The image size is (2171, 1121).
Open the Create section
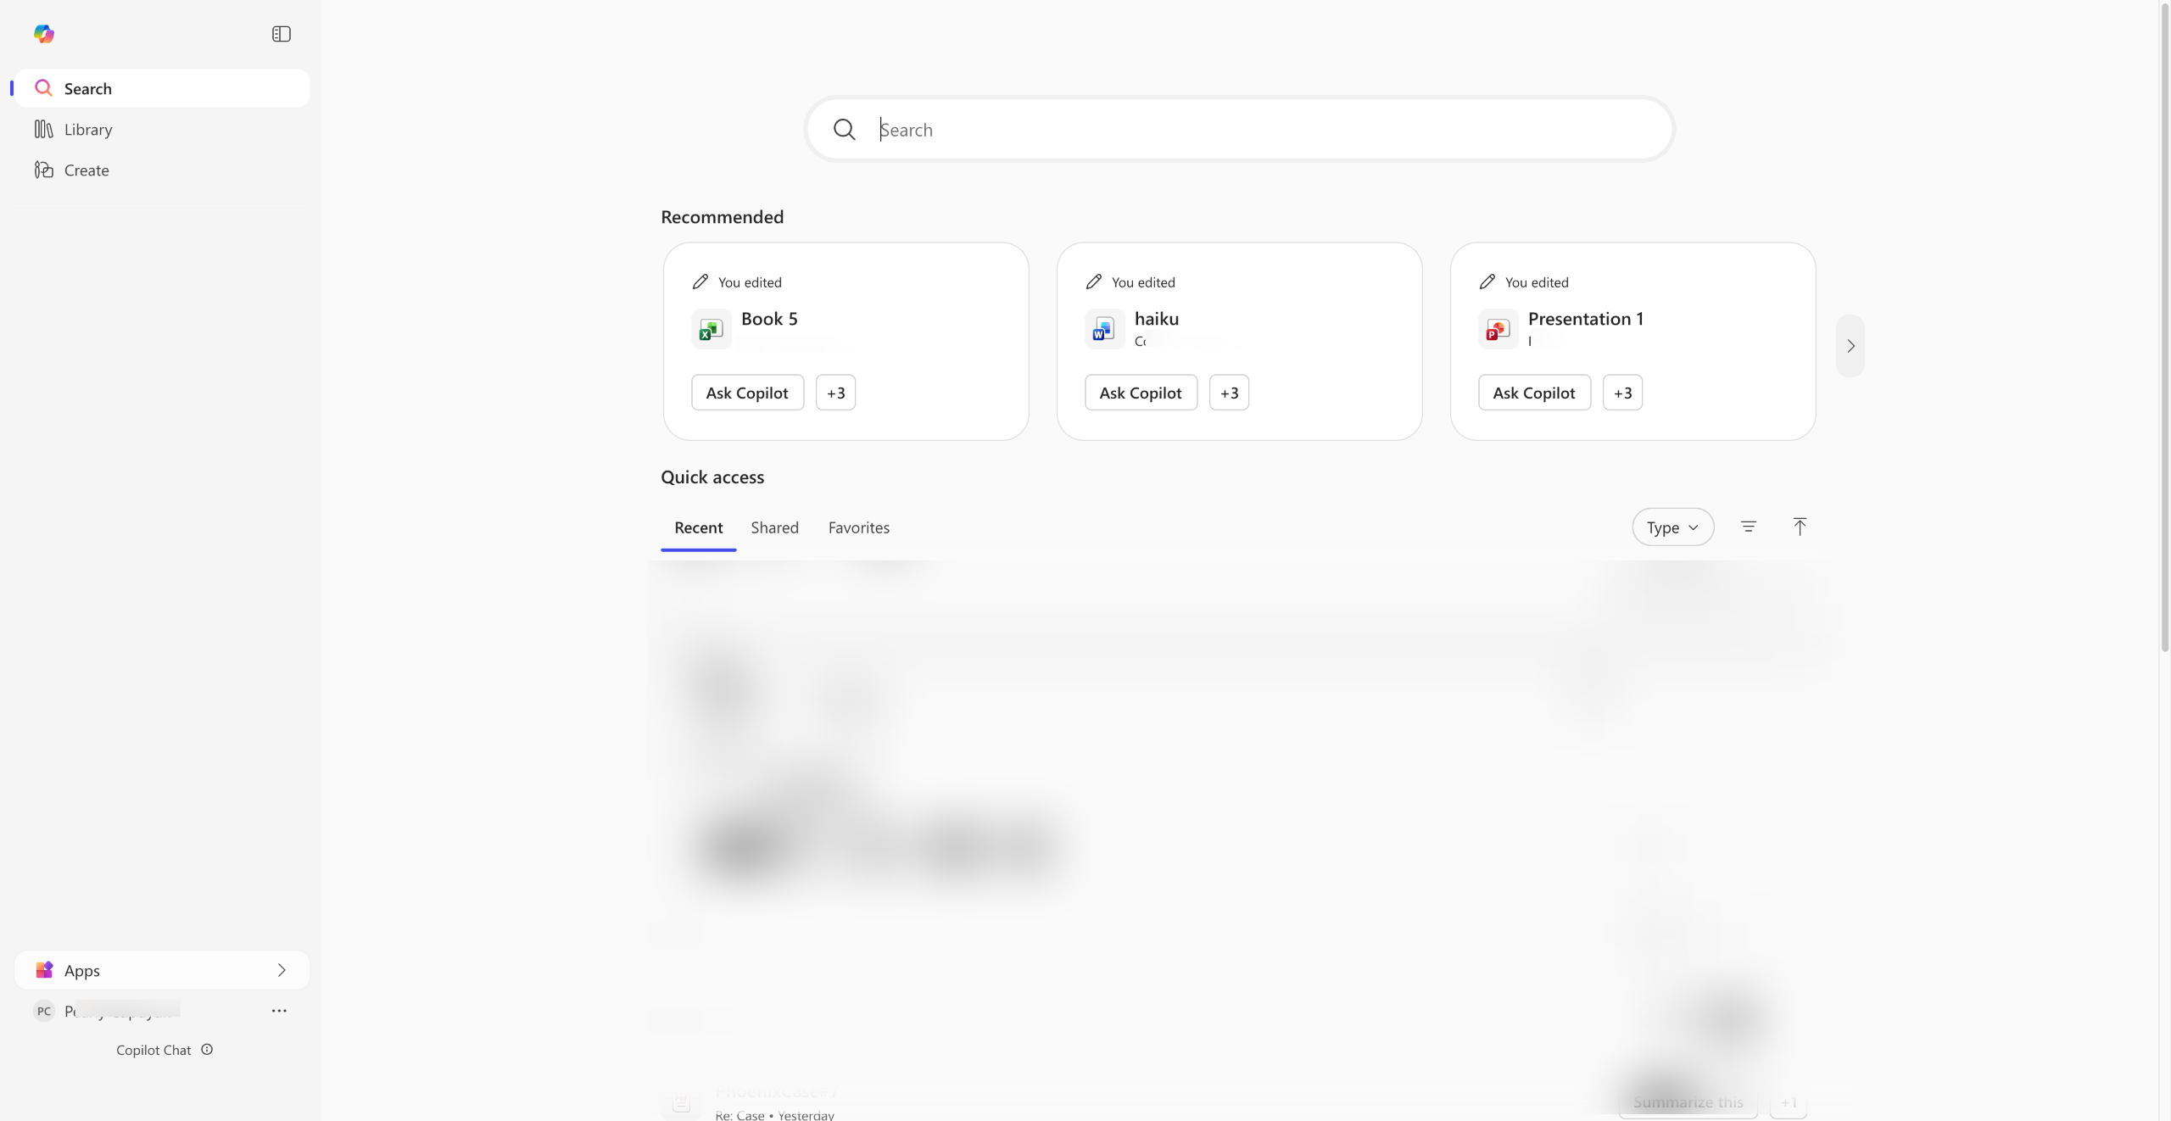pyautogui.click(x=86, y=170)
